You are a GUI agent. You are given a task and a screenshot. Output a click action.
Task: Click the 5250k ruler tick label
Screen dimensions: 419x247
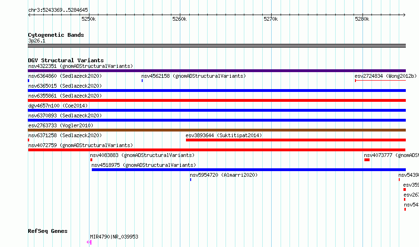coord(89,19)
